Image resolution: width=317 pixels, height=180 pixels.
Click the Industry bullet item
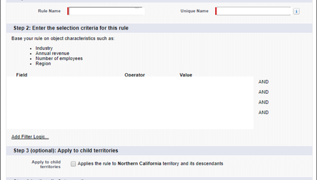point(44,48)
